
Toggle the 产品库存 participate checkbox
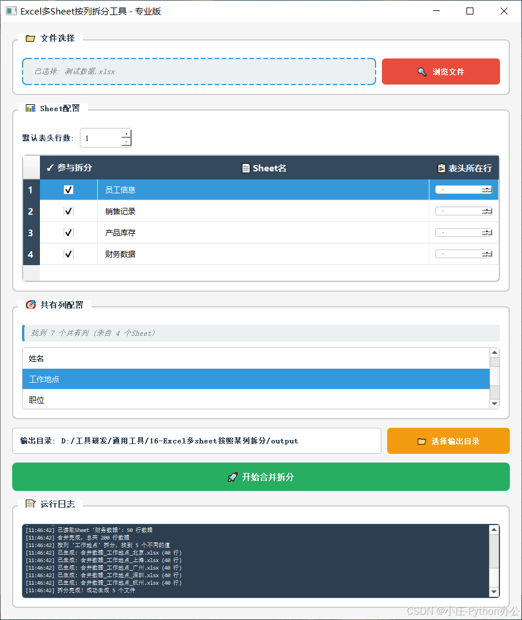coord(68,233)
